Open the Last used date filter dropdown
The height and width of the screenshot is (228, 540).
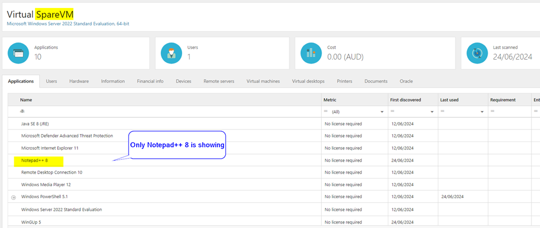pos(482,112)
